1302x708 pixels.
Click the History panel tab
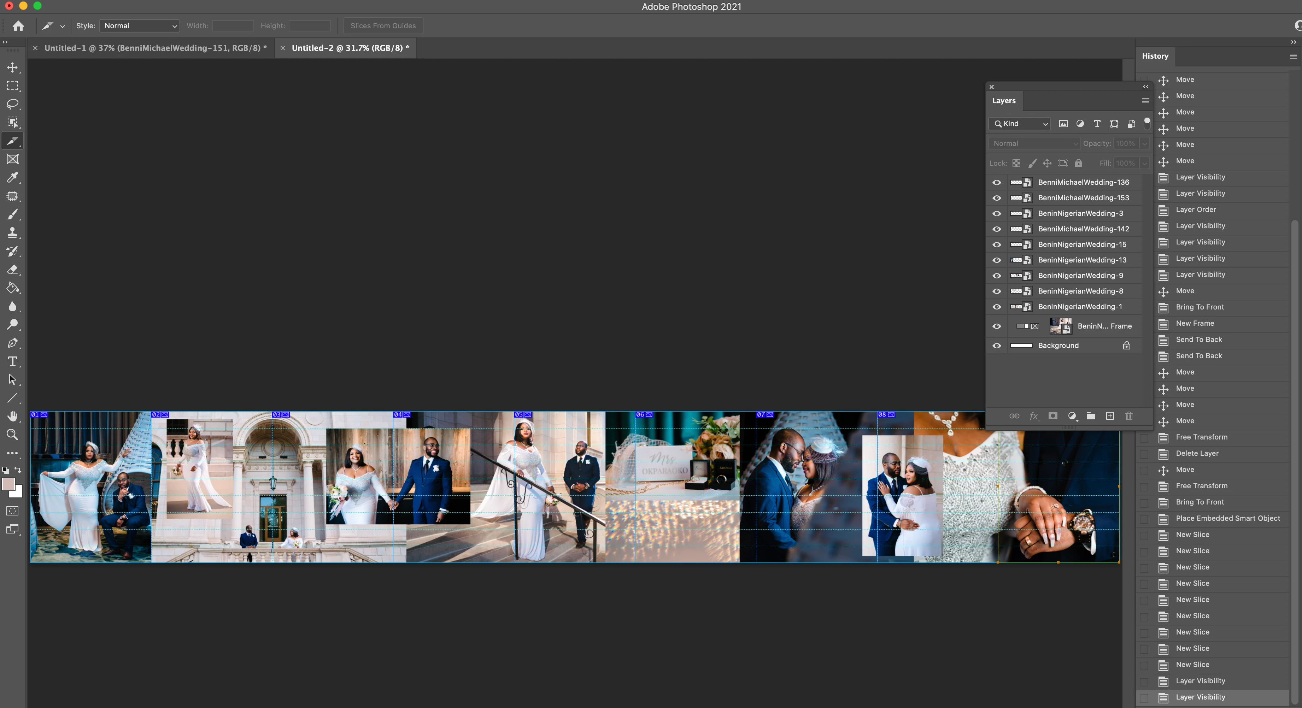coord(1155,56)
